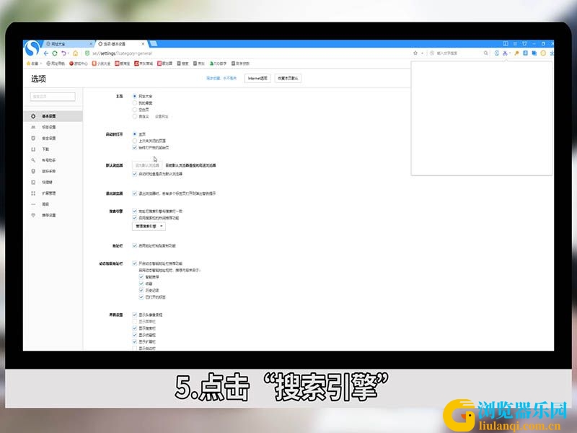Toggle the 智能推荐 checkbox
This screenshot has height=433, width=577.
pos(141,277)
